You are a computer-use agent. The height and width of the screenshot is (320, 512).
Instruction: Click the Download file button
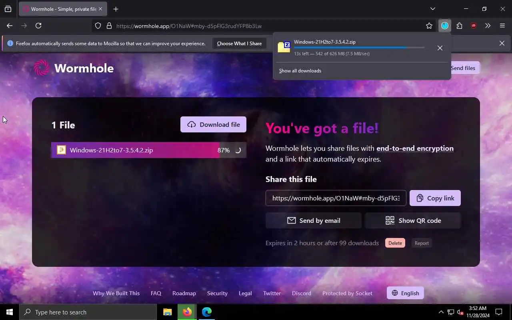pyautogui.click(x=213, y=124)
